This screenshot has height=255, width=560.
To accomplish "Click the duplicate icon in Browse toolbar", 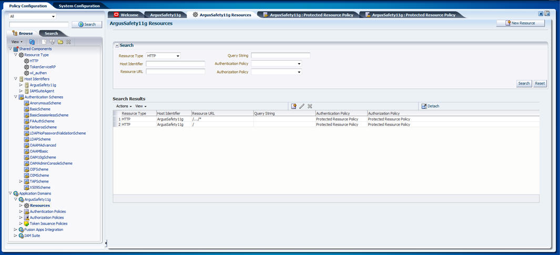I will [x=53, y=42].
